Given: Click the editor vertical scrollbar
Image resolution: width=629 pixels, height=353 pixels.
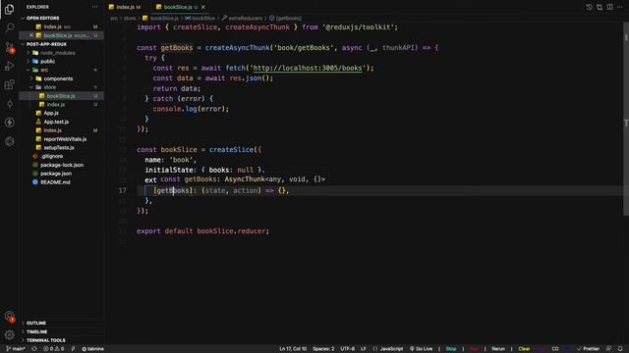Looking at the screenshot, I should [x=626, y=120].
